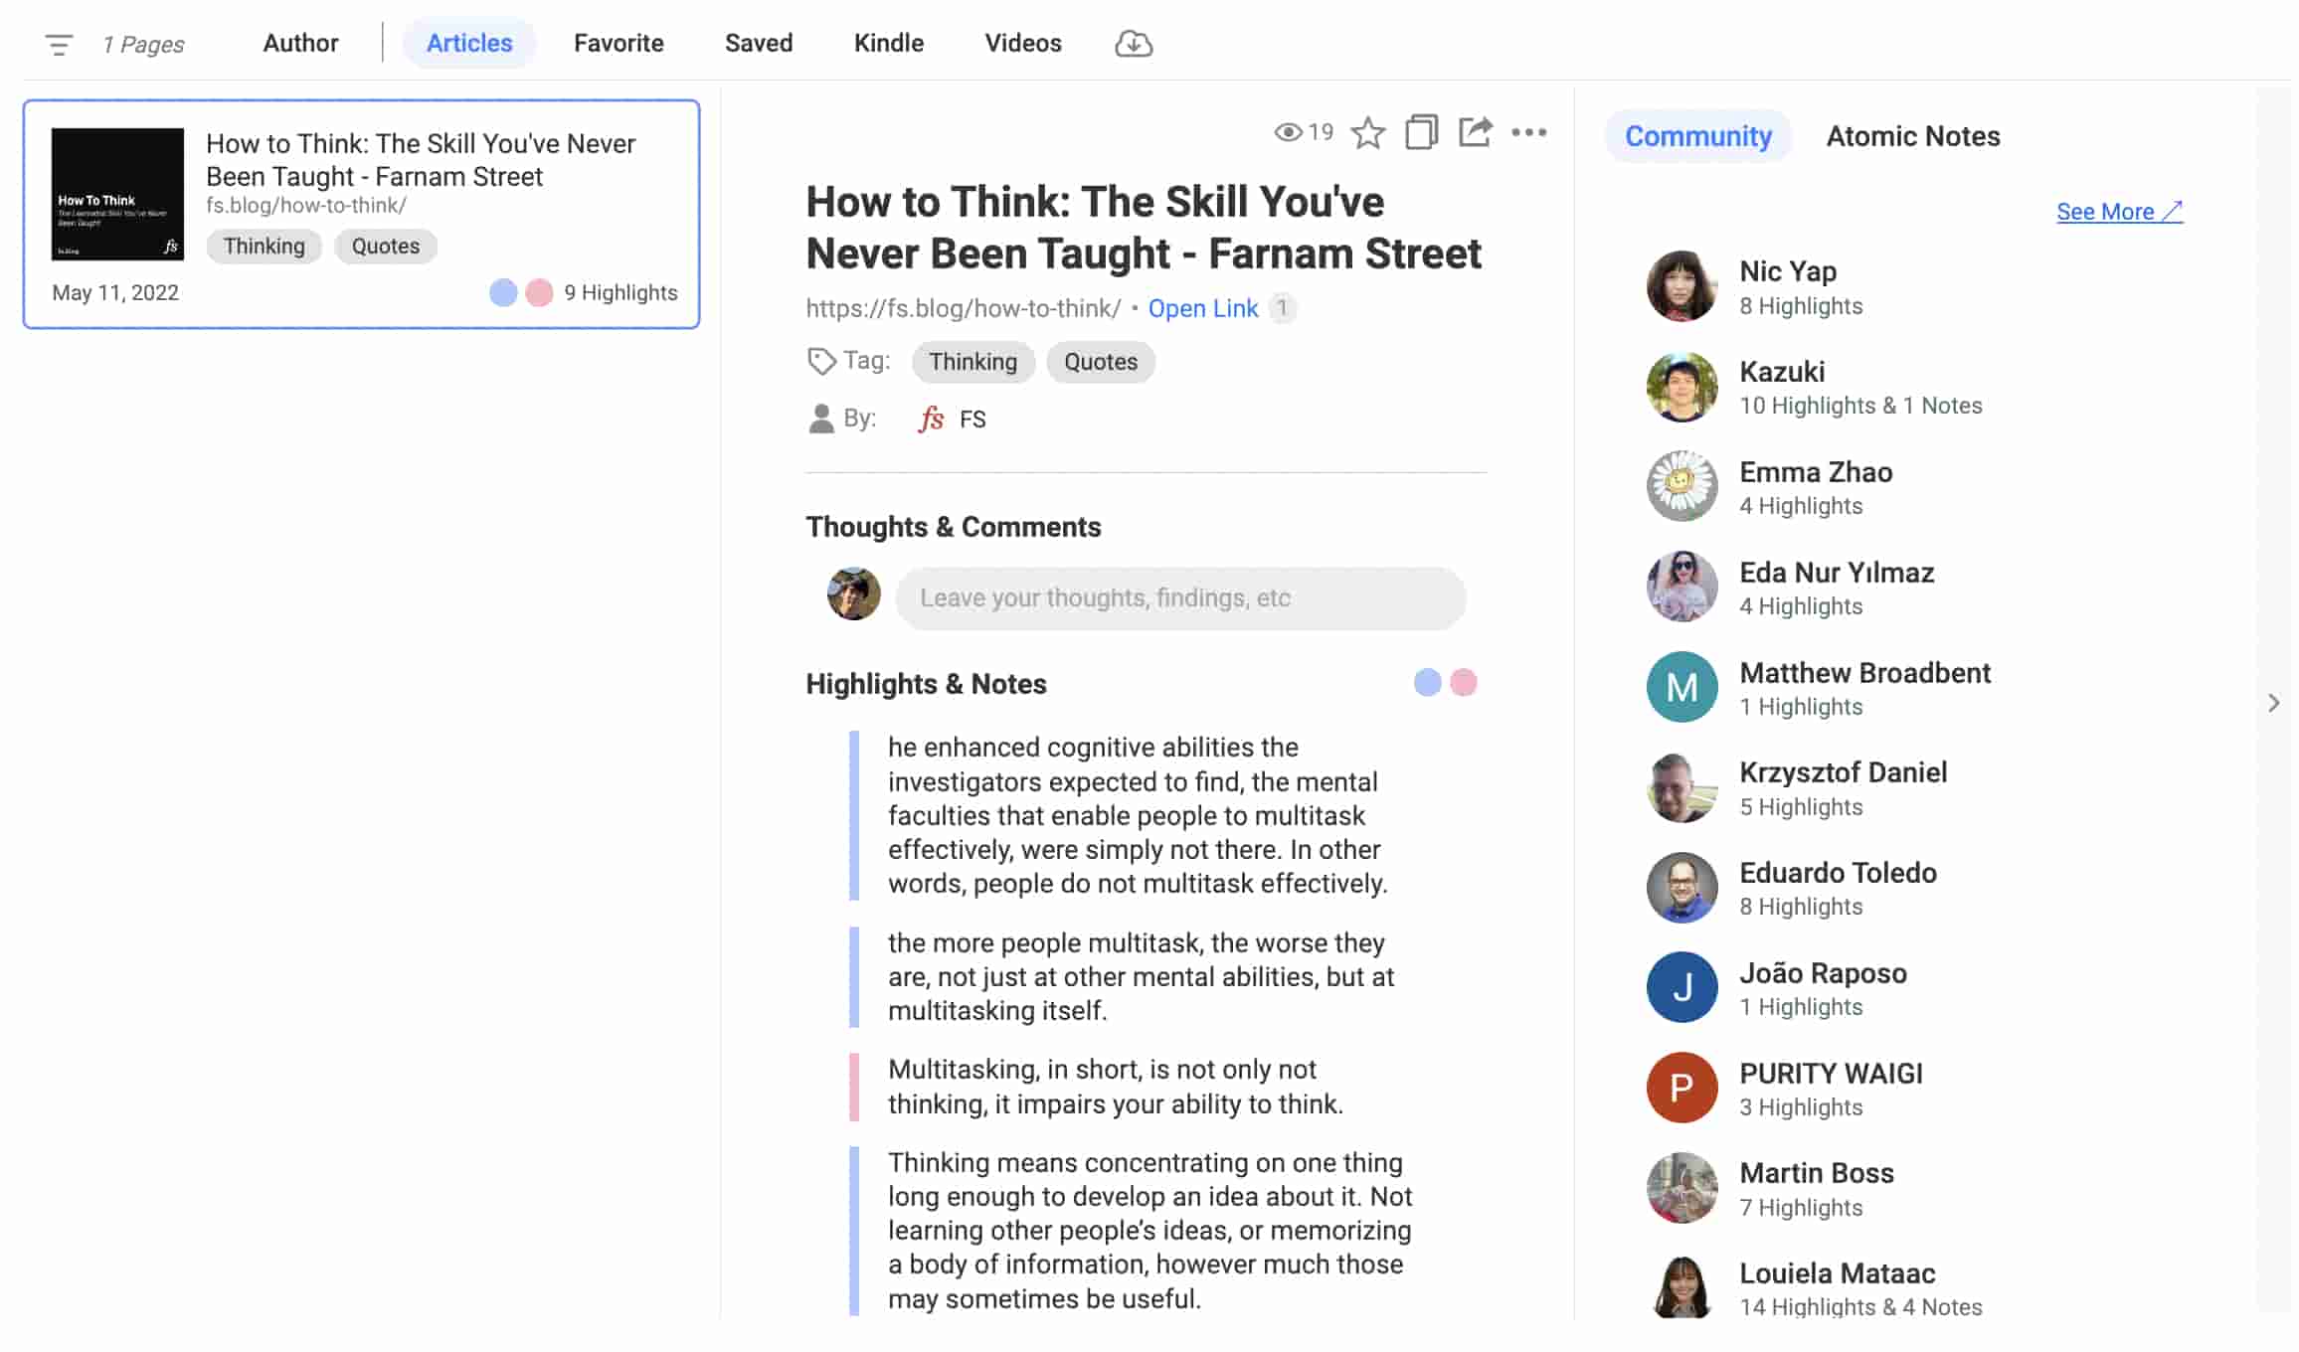Click the copy highlights icon
The height and width of the screenshot is (1352, 2299).
[x=1421, y=132]
